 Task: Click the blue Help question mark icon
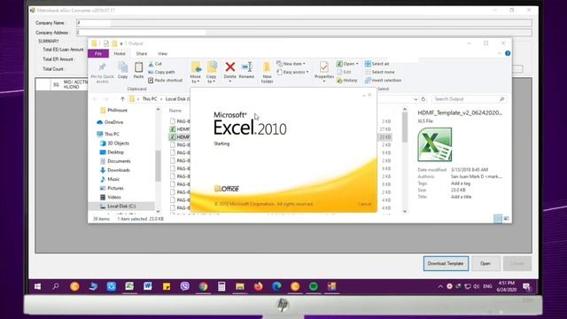[x=508, y=53]
